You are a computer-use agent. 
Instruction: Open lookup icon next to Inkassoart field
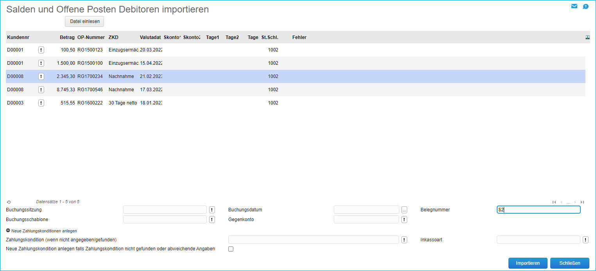click(585, 240)
